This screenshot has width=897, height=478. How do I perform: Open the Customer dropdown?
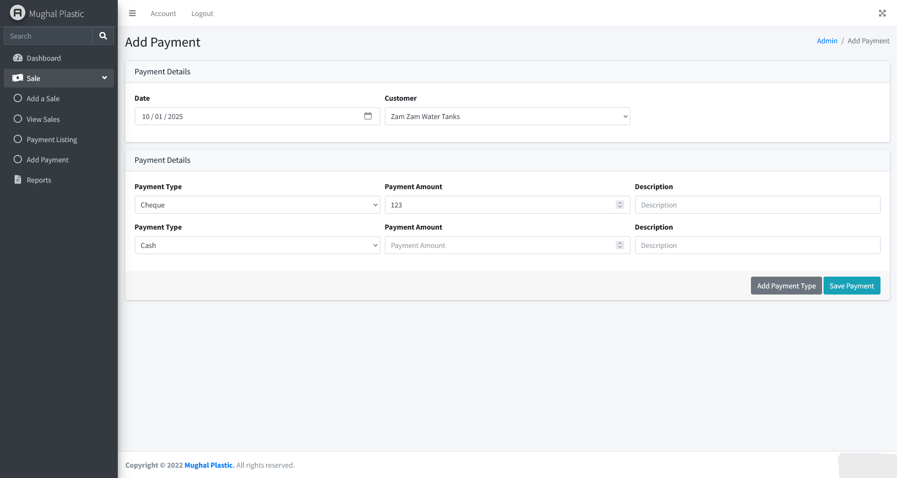pos(507,117)
